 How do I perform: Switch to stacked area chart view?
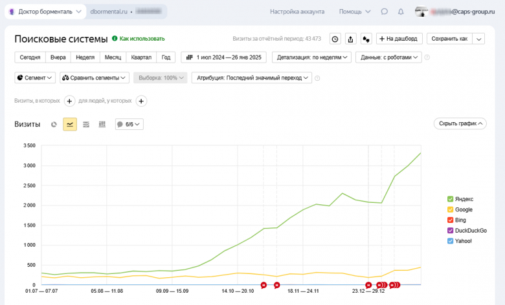[86, 124]
